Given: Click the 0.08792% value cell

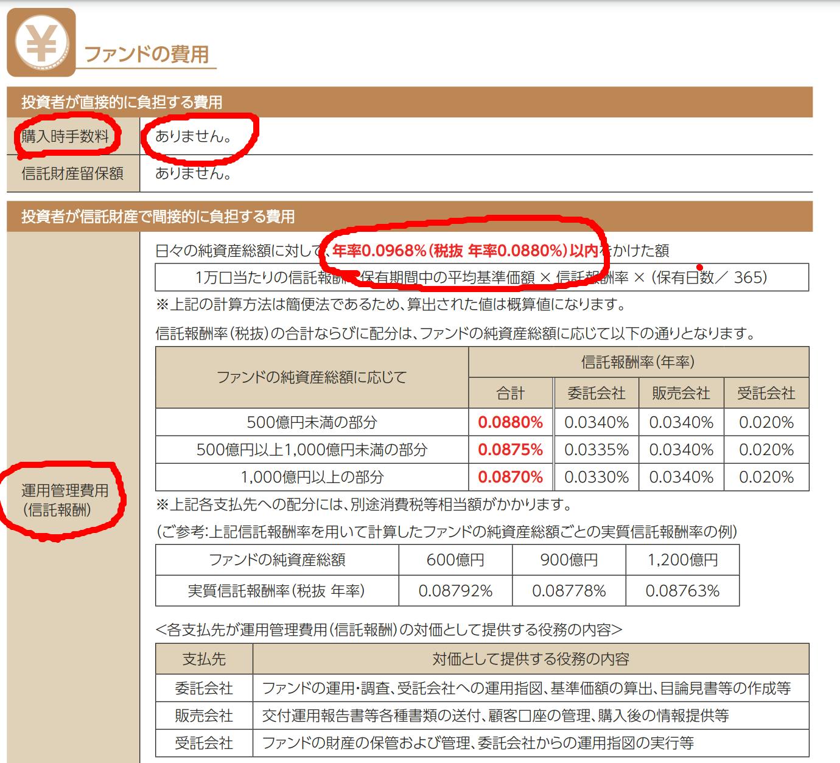Looking at the screenshot, I should point(455,591).
